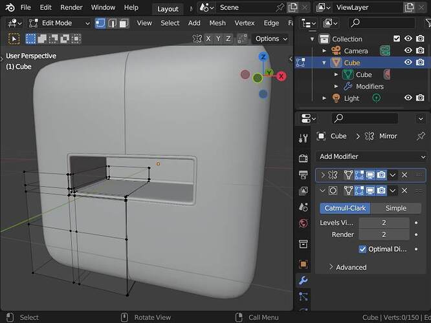Open the viewport Add menu
The height and width of the screenshot is (323, 431).
point(194,23)
